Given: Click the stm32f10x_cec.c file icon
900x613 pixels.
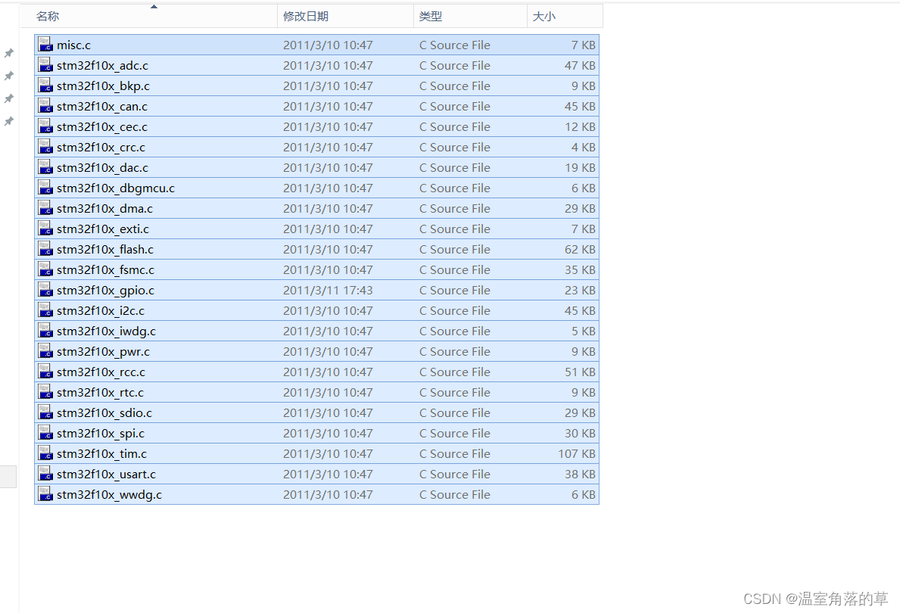Looking at the screenshot, I should 45,126.
